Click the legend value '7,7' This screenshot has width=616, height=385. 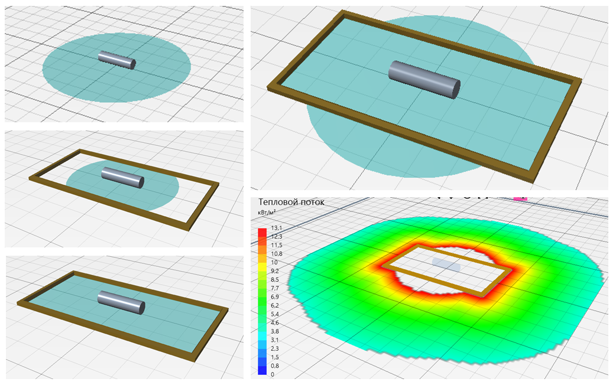275,289
